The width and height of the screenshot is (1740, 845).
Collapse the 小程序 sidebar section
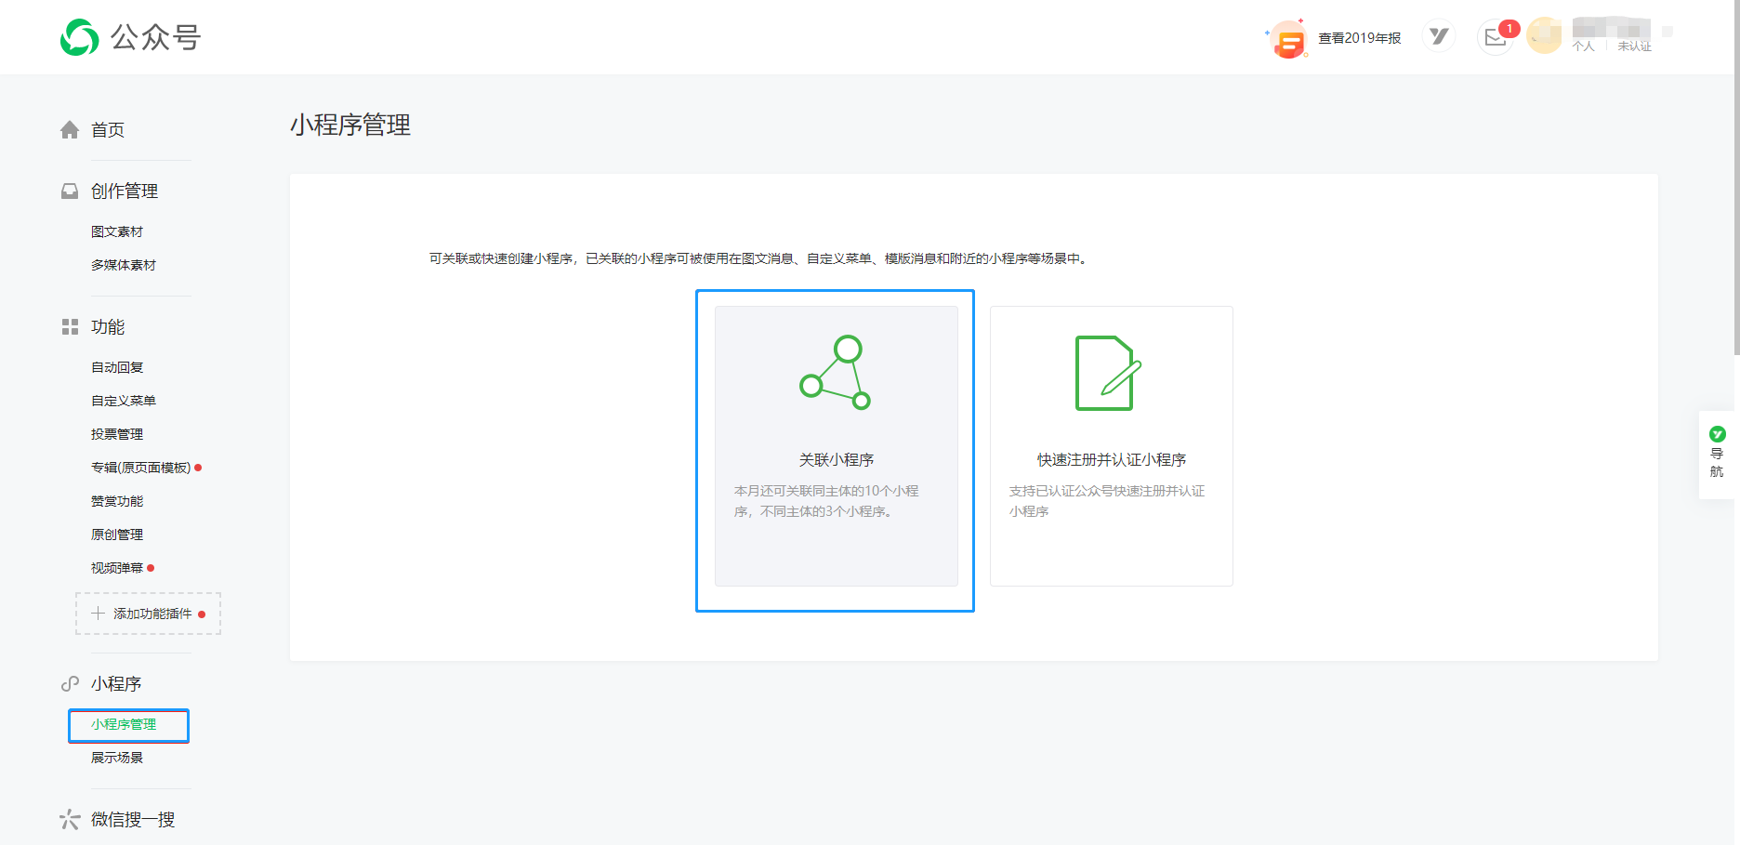click(116, 684)
